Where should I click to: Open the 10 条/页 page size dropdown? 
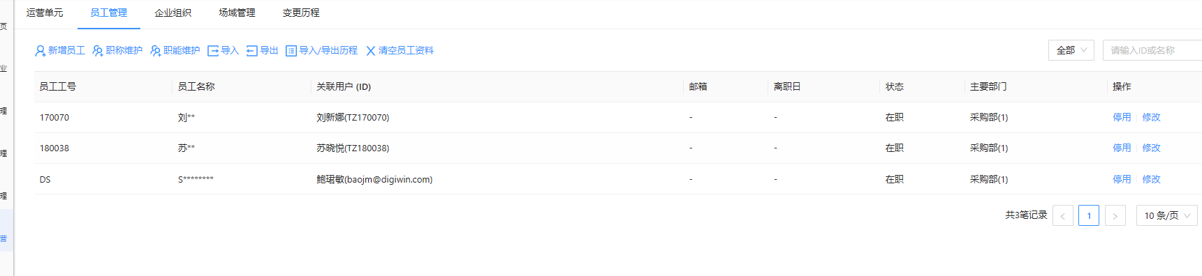click(1166, 215)
